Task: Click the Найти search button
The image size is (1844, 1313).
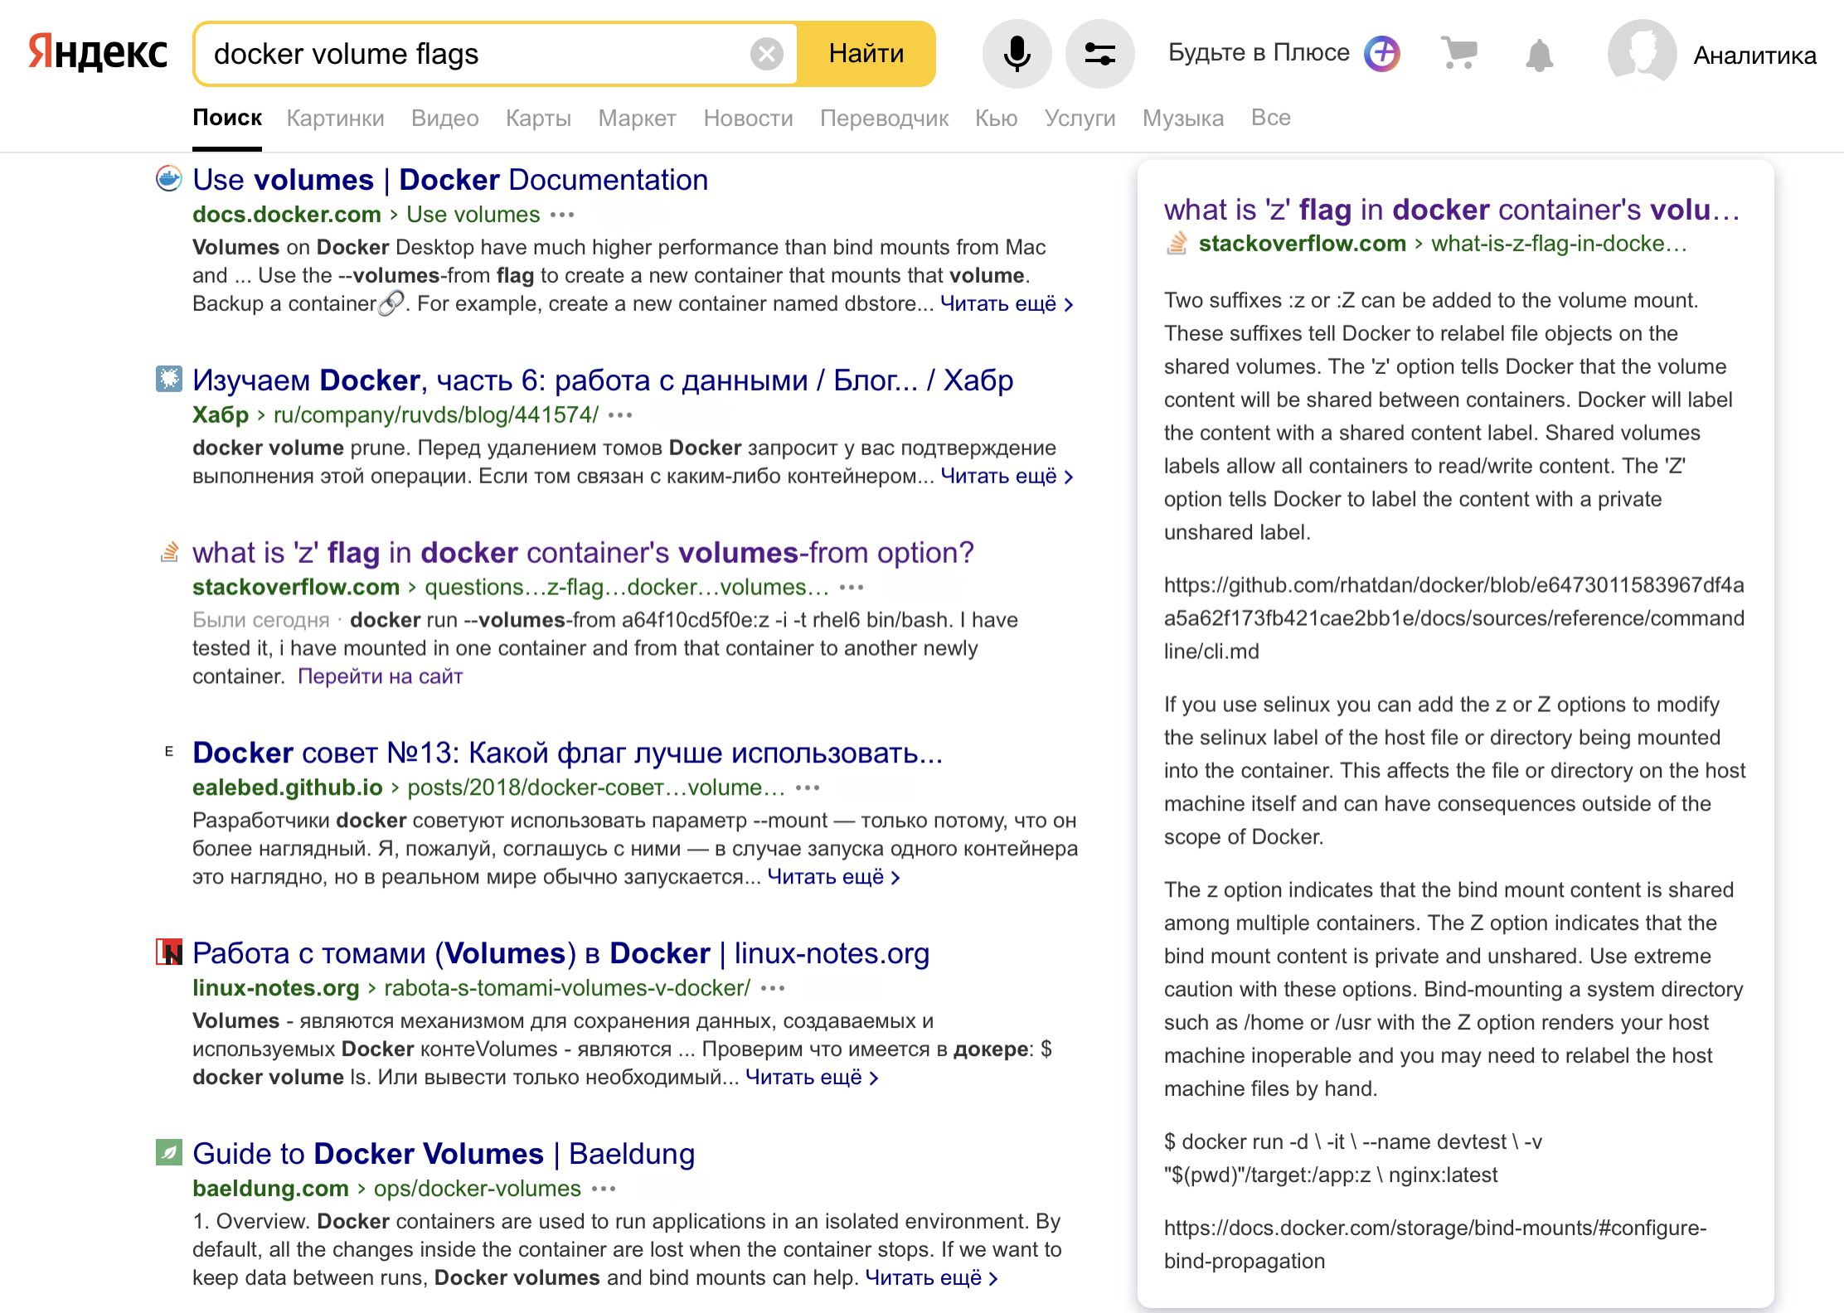Action: click(x=866, y=54)
